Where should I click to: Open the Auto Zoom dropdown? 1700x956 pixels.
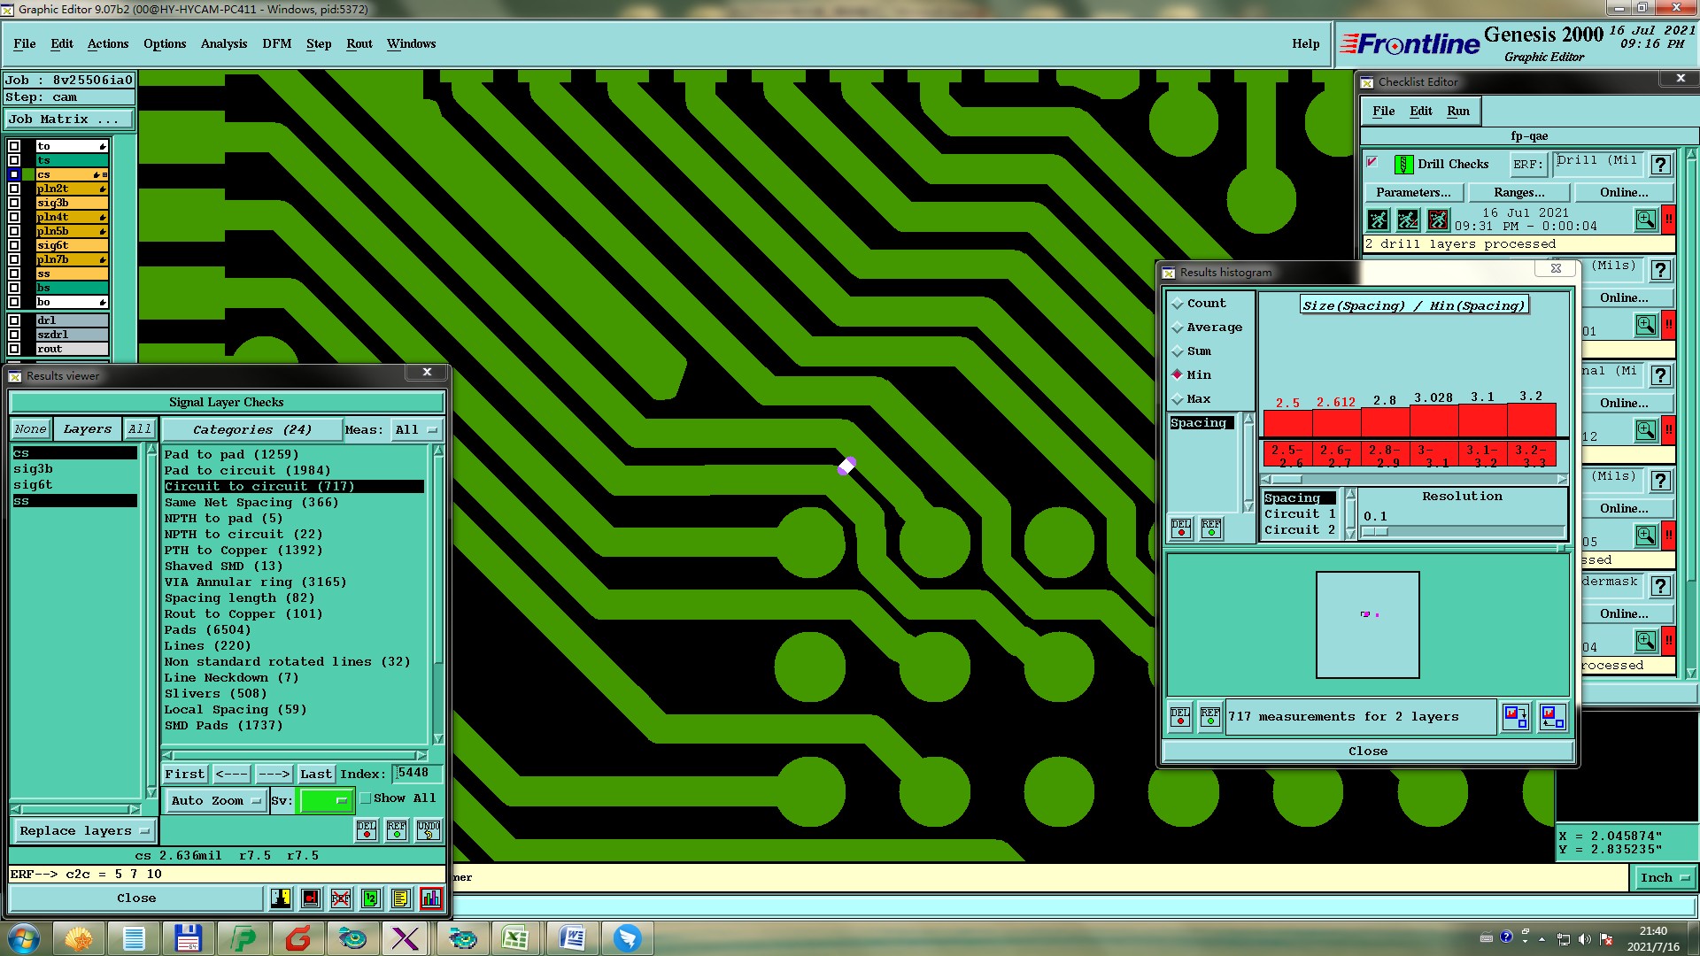216,801
